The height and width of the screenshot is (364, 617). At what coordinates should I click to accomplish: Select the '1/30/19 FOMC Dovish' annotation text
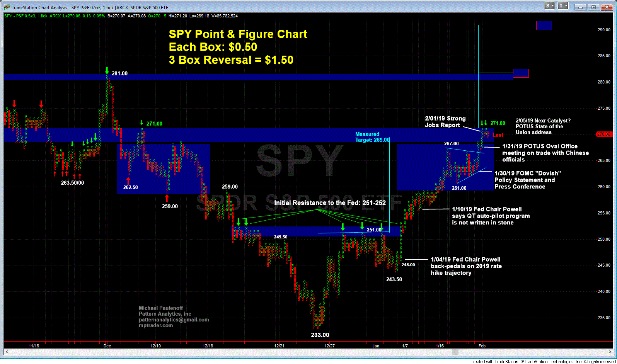pyautogui.click(x=527, y=180)
